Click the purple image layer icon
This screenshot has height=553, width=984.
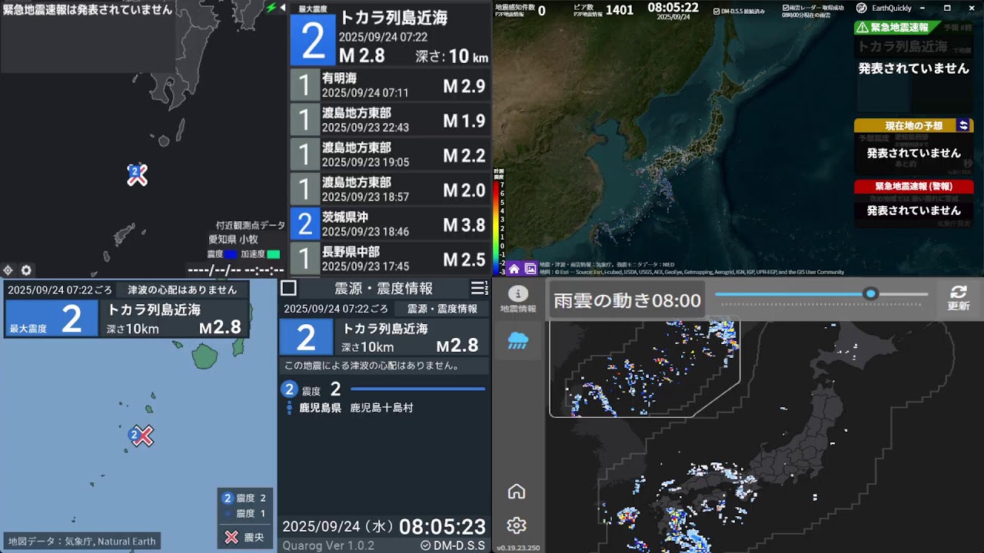pyautogui.click(x=530, y=269)
